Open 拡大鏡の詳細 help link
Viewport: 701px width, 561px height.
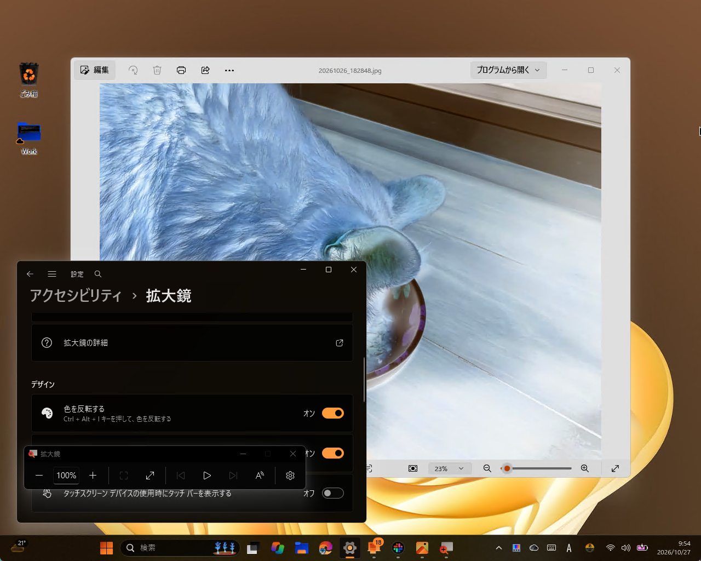192,343
